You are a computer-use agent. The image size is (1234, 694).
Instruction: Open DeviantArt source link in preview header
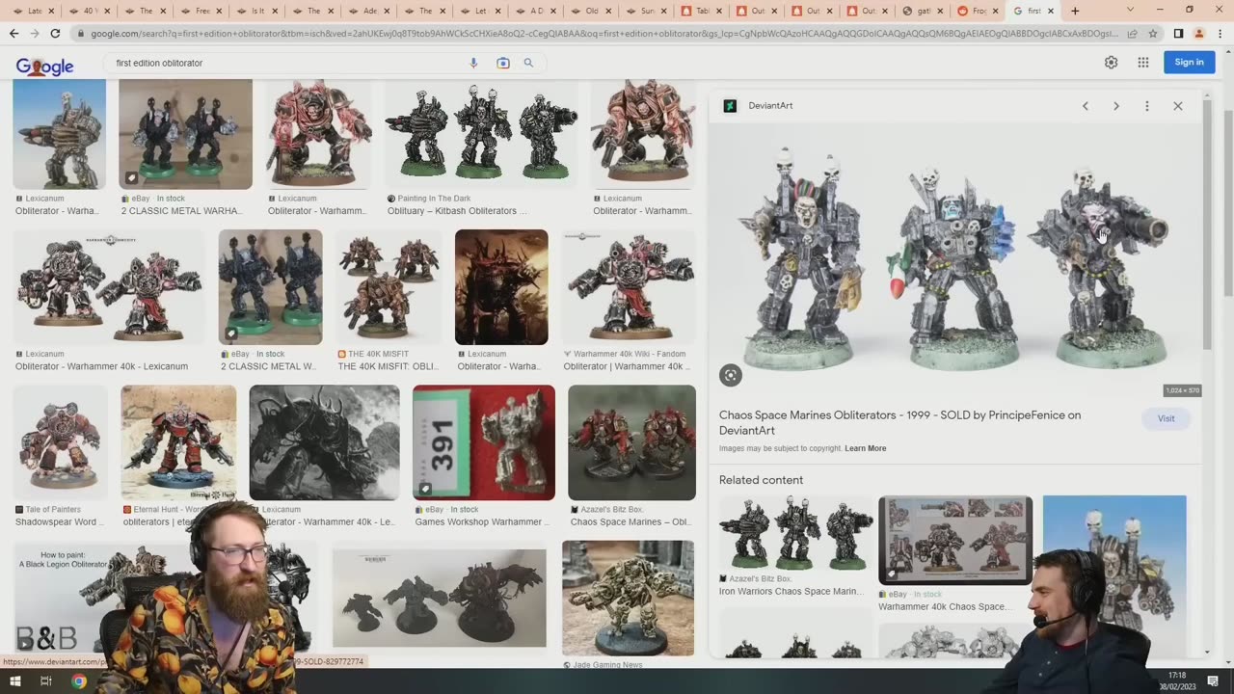point(760,105)
